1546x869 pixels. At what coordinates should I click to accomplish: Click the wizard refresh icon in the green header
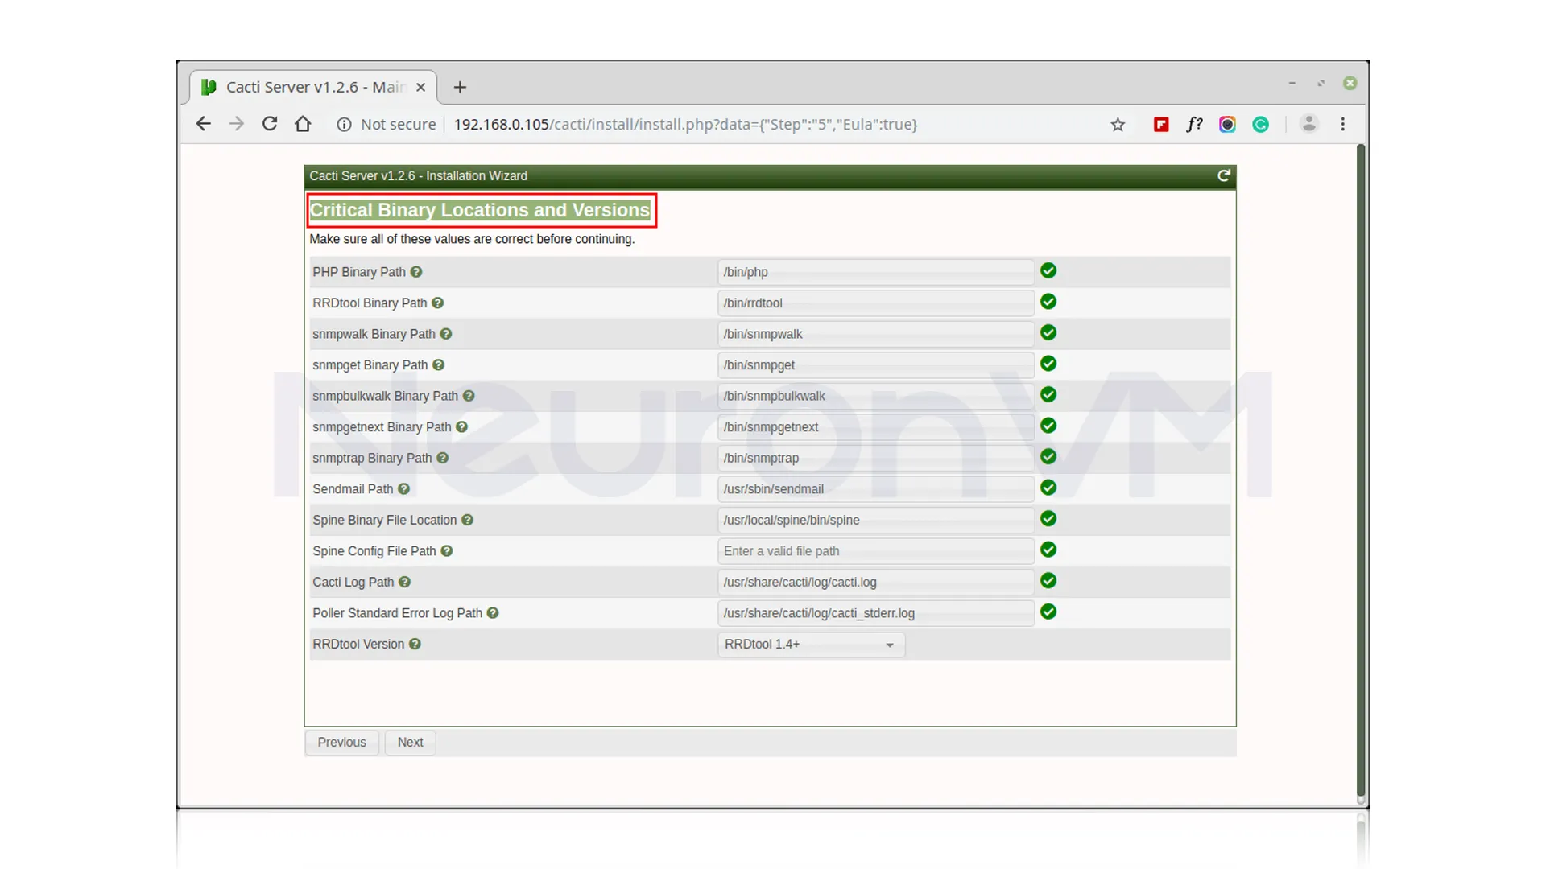pyautogui.click(x=1223, y=175)
